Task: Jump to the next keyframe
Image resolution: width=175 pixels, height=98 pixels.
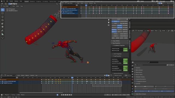Action: tap(69, 95)
